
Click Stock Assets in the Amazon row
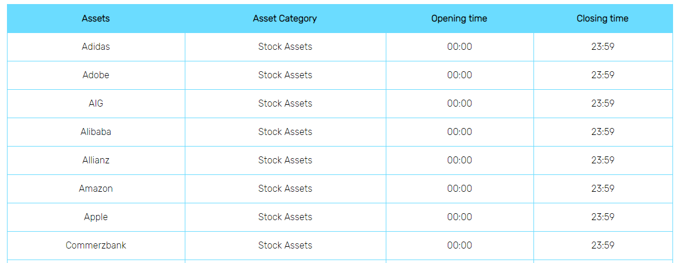[285, 189]
